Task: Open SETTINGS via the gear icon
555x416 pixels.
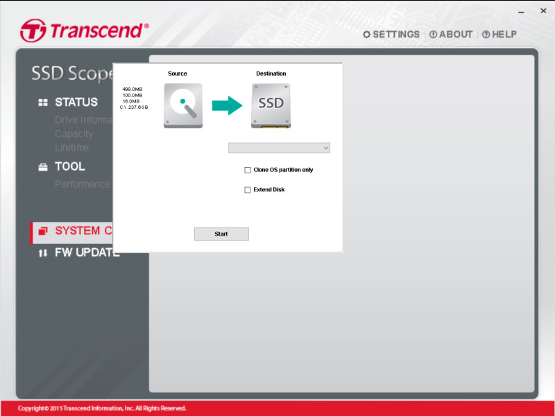Action: tap(367, 35)
